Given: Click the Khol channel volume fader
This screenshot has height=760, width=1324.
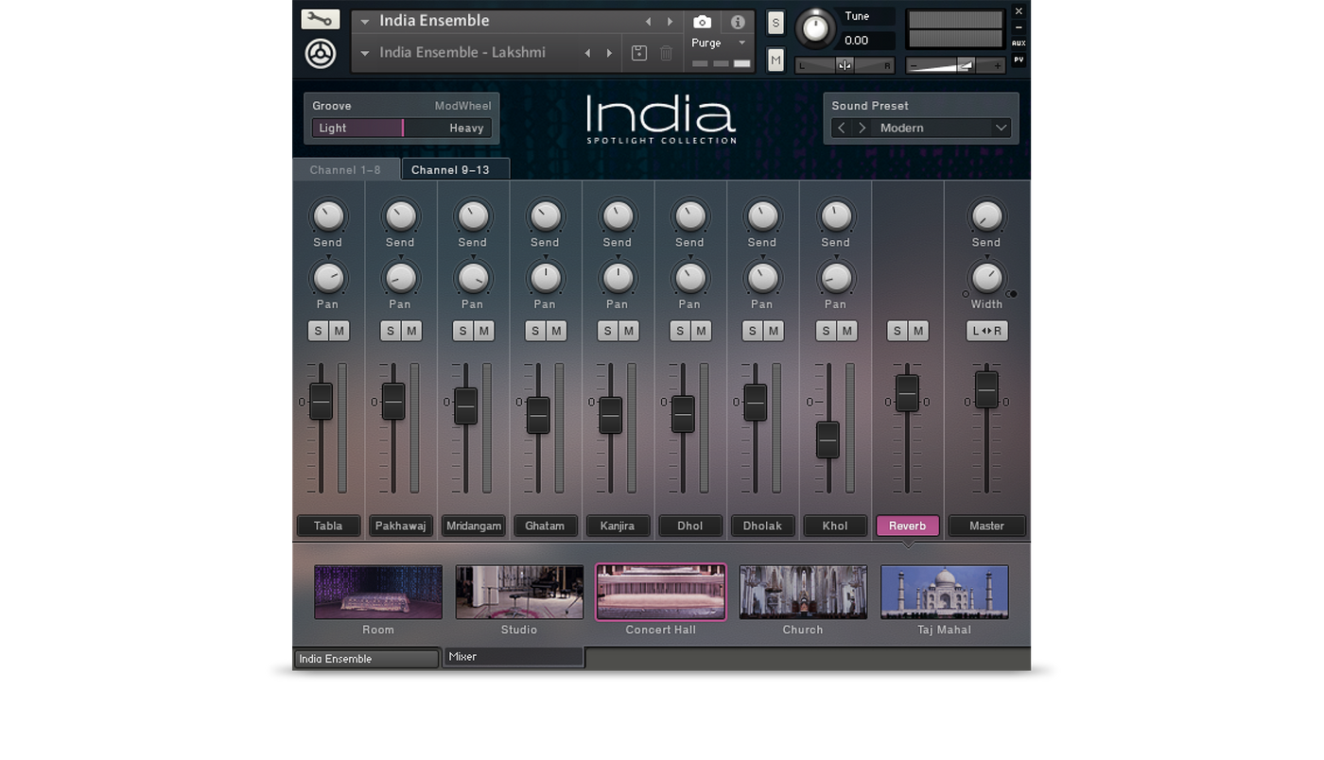Looking at the screenshot, I should click(x=827, y=440).
